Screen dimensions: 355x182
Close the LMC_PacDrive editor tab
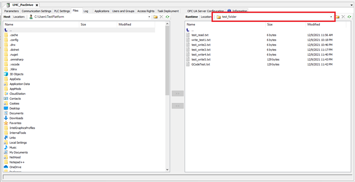37,5
